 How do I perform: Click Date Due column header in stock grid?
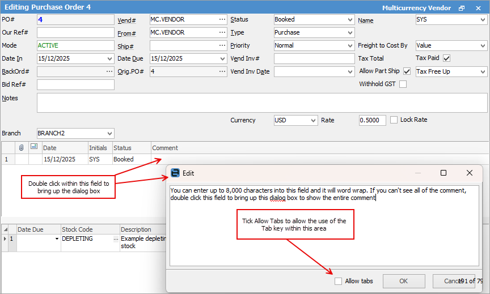coord(39,229)
